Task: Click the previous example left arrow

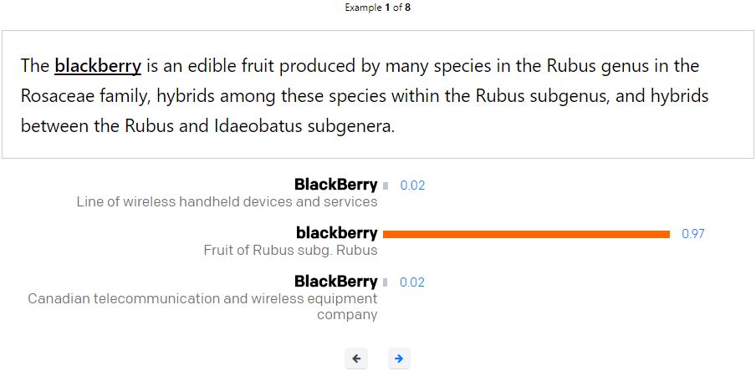Action: pos(356,358)
